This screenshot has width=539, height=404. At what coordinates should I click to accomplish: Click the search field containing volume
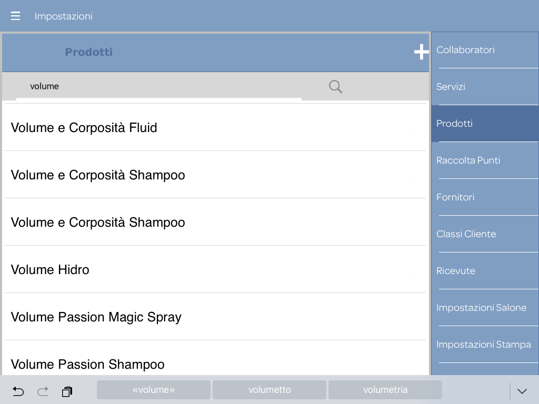pos(158,86)
